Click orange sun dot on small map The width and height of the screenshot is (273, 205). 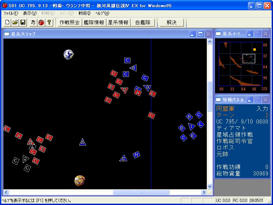[x=255, y=50]
